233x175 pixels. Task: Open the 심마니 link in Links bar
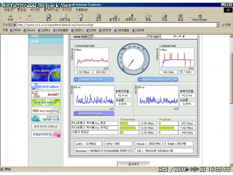44,30
